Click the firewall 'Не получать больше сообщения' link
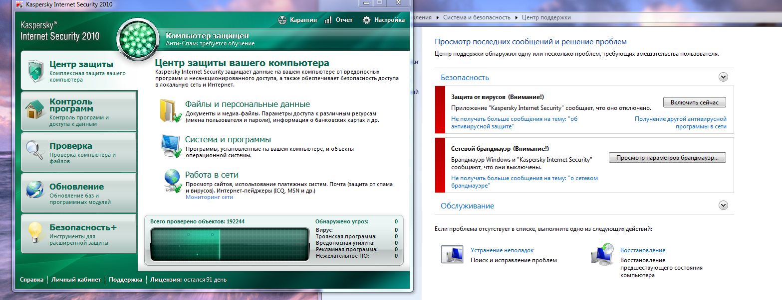This screenshot has height=300, width=782. point(524,182)
